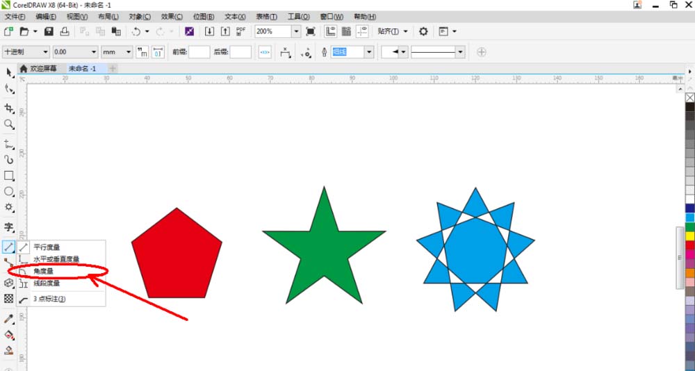Open the 效果(C) menu
Screen dimensions: 695x371
point(172,17)
